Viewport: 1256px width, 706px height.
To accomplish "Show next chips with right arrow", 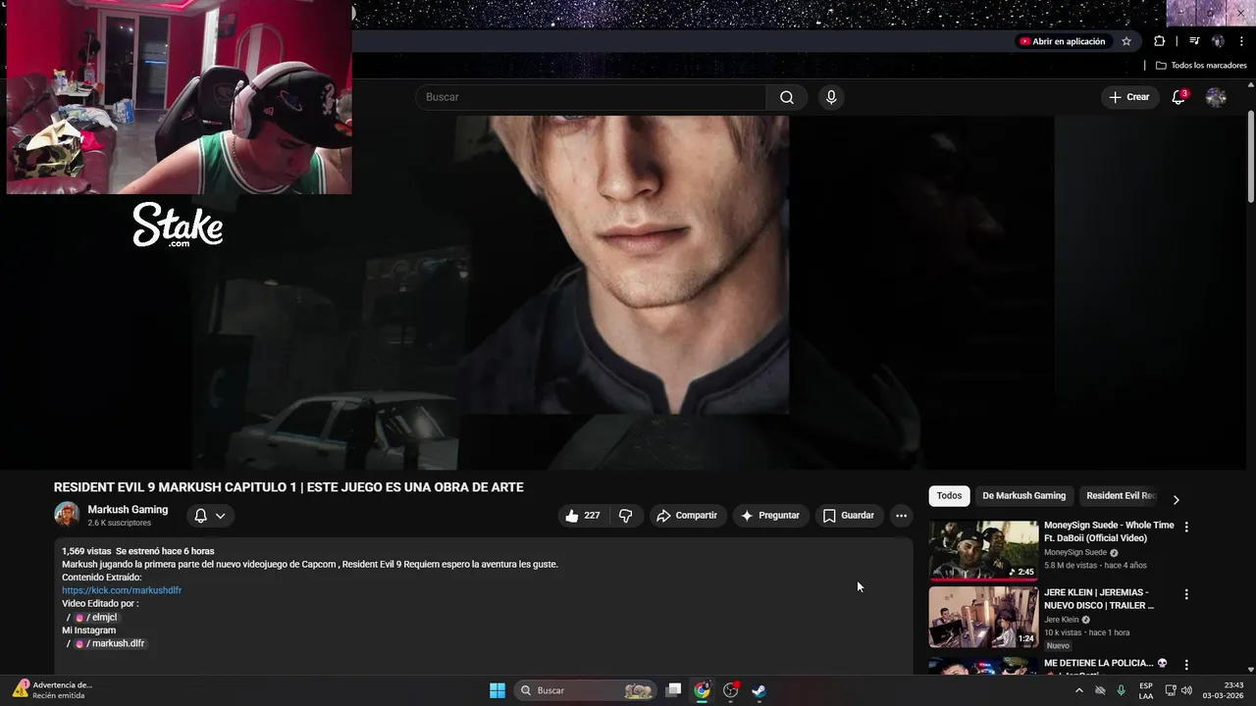I will coord(1176,499).
